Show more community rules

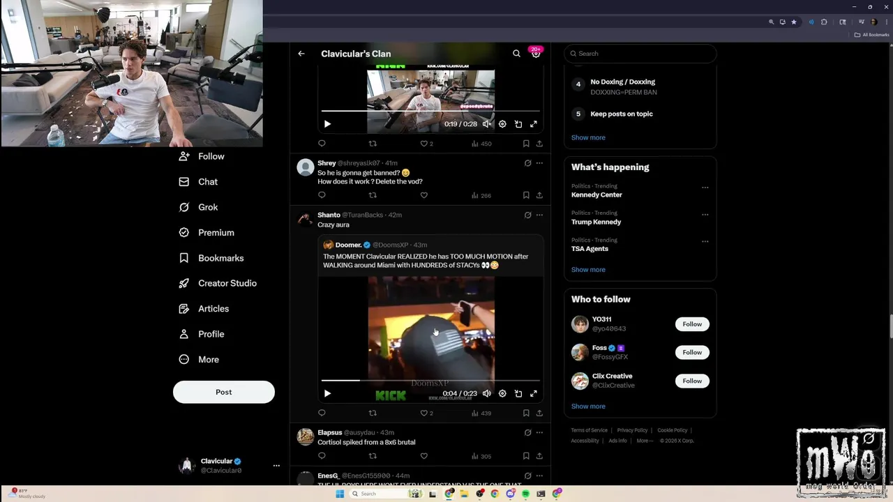[x=588, y=137]
